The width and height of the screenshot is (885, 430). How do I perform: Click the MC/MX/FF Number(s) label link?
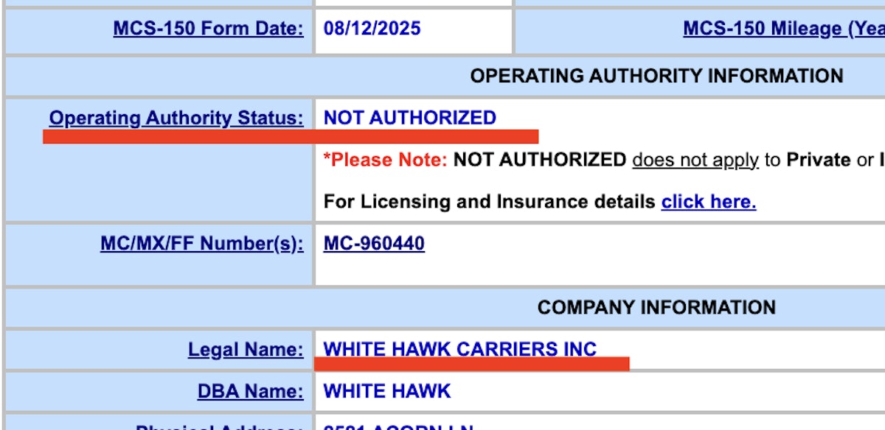pos(201,244)
